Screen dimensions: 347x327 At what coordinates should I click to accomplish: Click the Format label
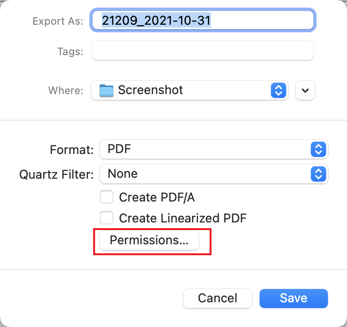coord(72,150)
